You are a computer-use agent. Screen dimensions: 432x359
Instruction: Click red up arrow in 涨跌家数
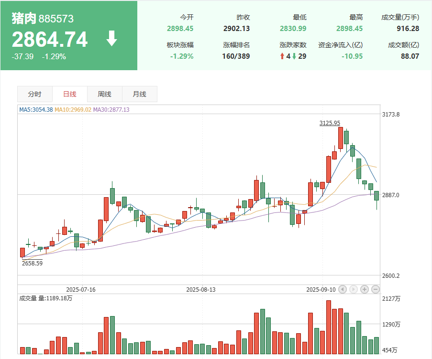(x=282, y=56)
